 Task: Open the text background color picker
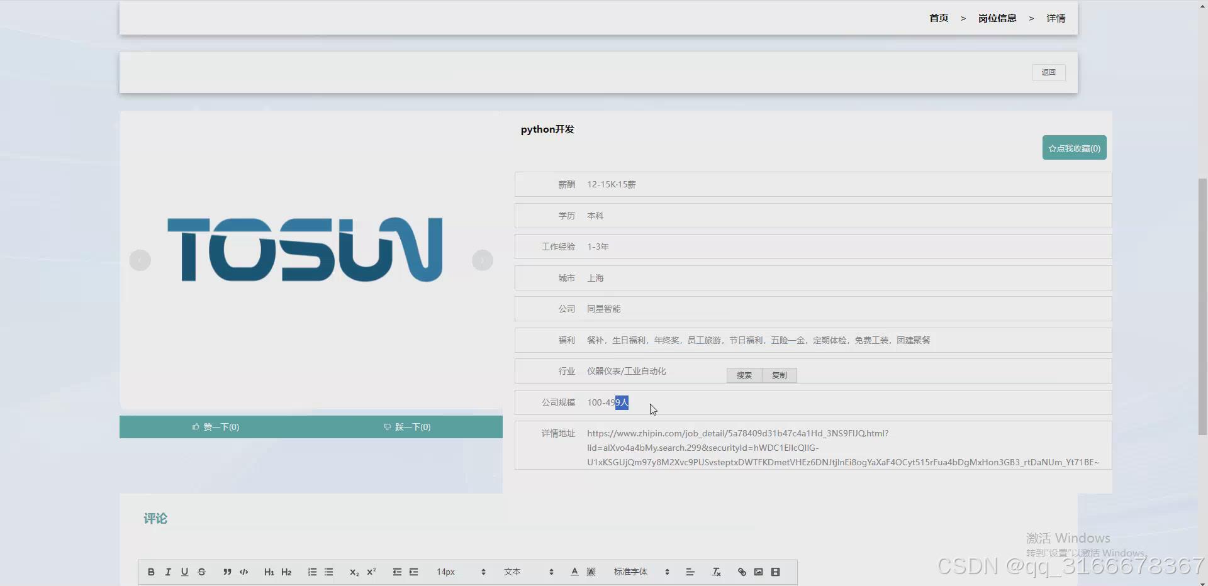click(591, 572)
